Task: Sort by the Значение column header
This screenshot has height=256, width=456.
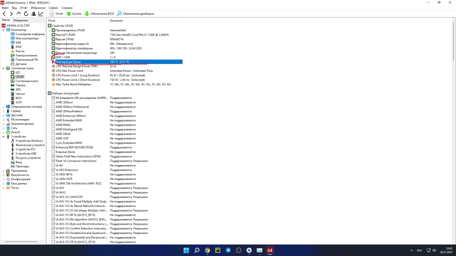Action: click(145, 21)
